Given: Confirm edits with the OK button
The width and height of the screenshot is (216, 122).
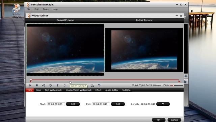Looking at the screenshot, I should click(159, 120).
